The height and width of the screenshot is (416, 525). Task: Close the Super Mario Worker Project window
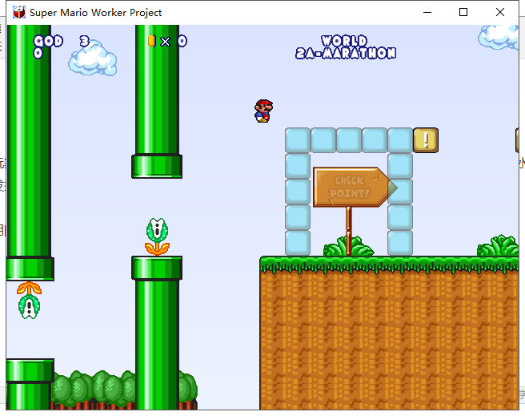pos(500,12)
